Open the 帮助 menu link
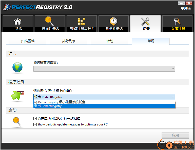This screenshot has height=150, width=195. click(x=184, y=8)
